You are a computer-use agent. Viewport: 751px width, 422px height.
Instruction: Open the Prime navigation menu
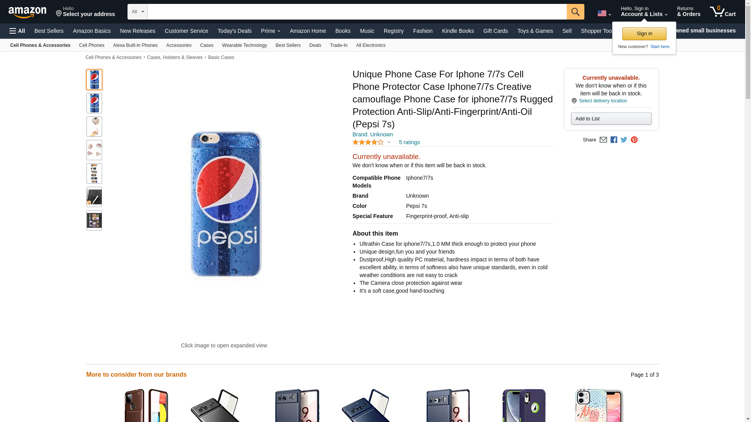coord(271,31)
